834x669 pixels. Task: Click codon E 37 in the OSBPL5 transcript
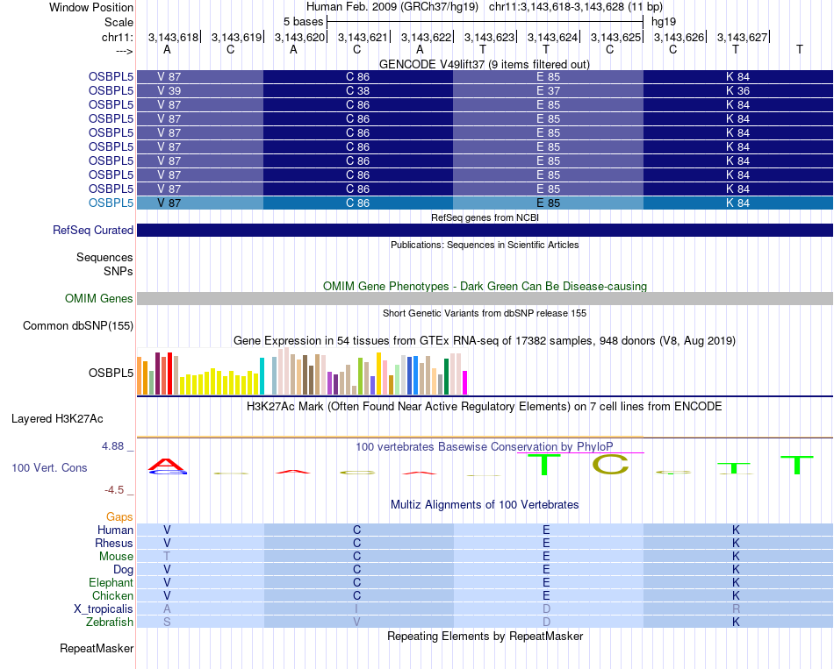click(548, 91)
